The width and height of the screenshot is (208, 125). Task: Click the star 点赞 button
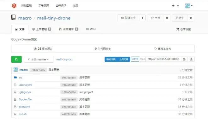tap(156, 18)
